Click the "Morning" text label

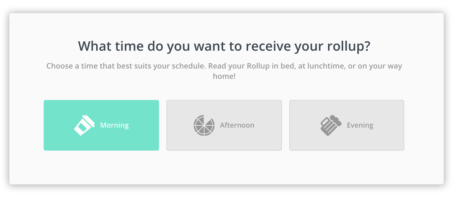(x=114, y=125)
